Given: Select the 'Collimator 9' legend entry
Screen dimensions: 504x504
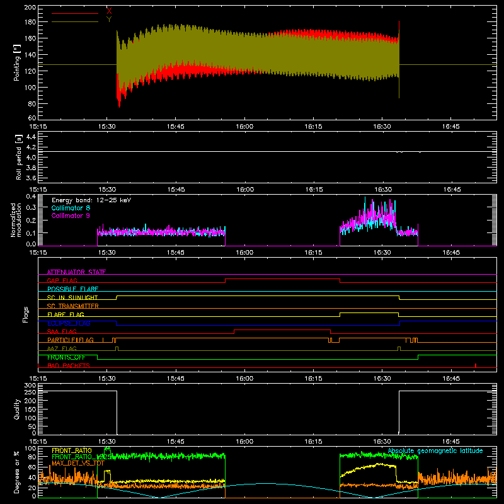Looking at the screenshot, I should tap(71, 215).
